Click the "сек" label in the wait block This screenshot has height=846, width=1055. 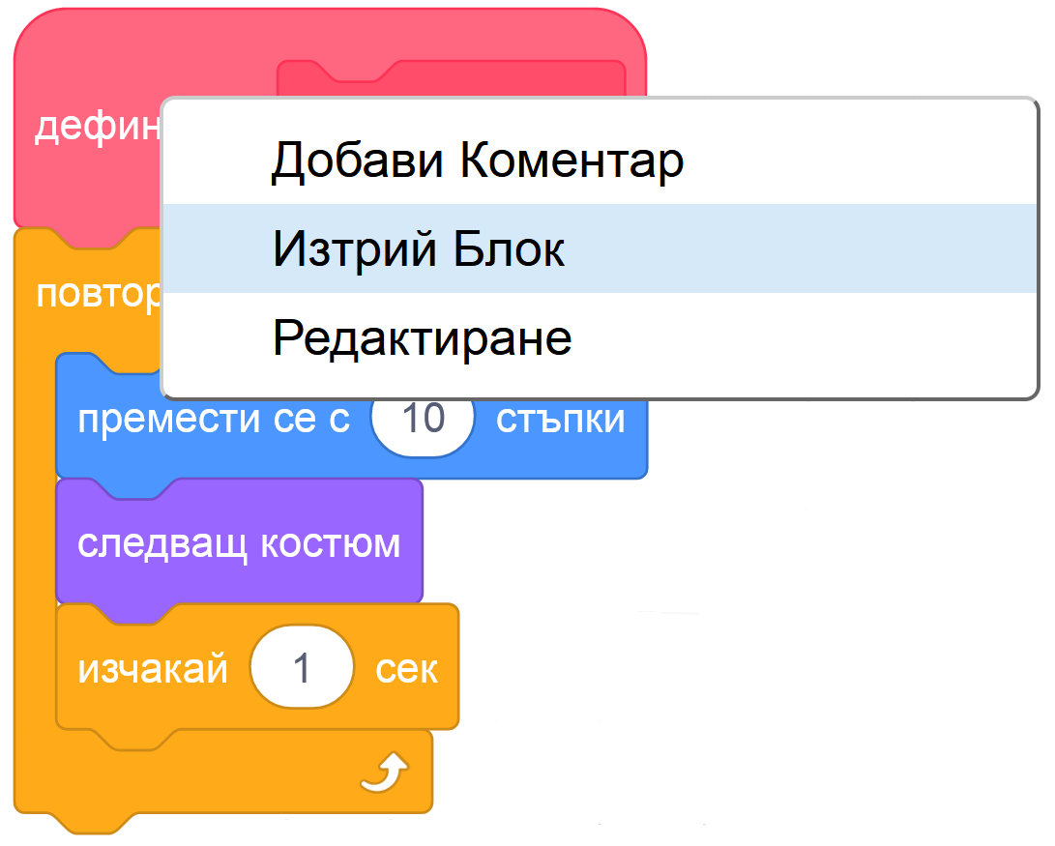[407, 666]
